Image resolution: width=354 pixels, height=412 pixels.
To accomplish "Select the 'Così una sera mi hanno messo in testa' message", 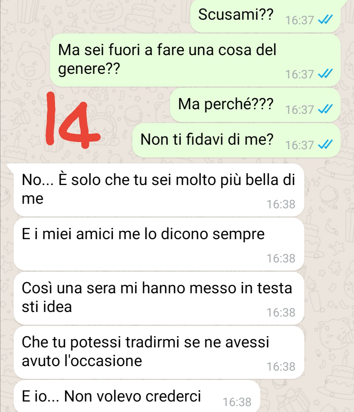I will tap(159, 298).
